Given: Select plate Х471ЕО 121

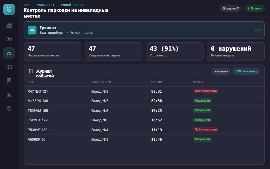Looking at the screenshot, I should coord(38,91).
